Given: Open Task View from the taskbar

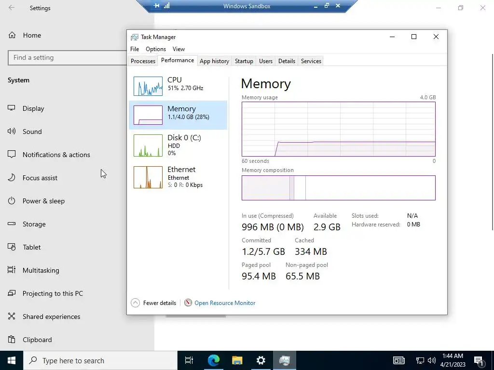Looking at the screenshot, I should tap(189, 360).
